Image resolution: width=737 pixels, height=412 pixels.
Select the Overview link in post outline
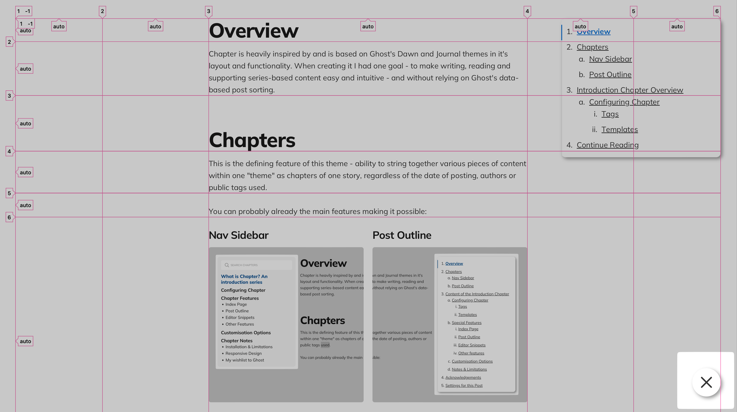pos(593,31)
